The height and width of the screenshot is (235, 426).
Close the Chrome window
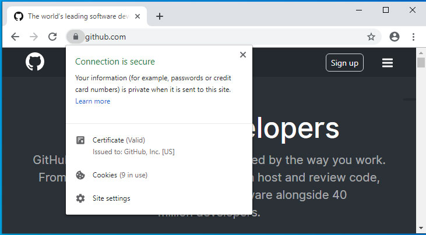coord(413,10)
